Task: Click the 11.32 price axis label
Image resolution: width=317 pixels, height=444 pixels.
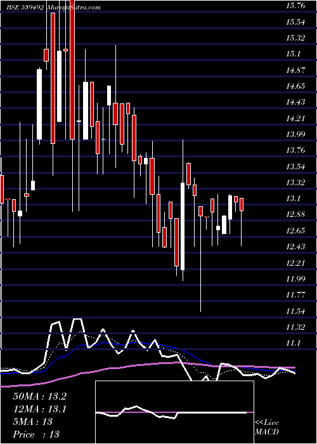Action: point(295,327)
